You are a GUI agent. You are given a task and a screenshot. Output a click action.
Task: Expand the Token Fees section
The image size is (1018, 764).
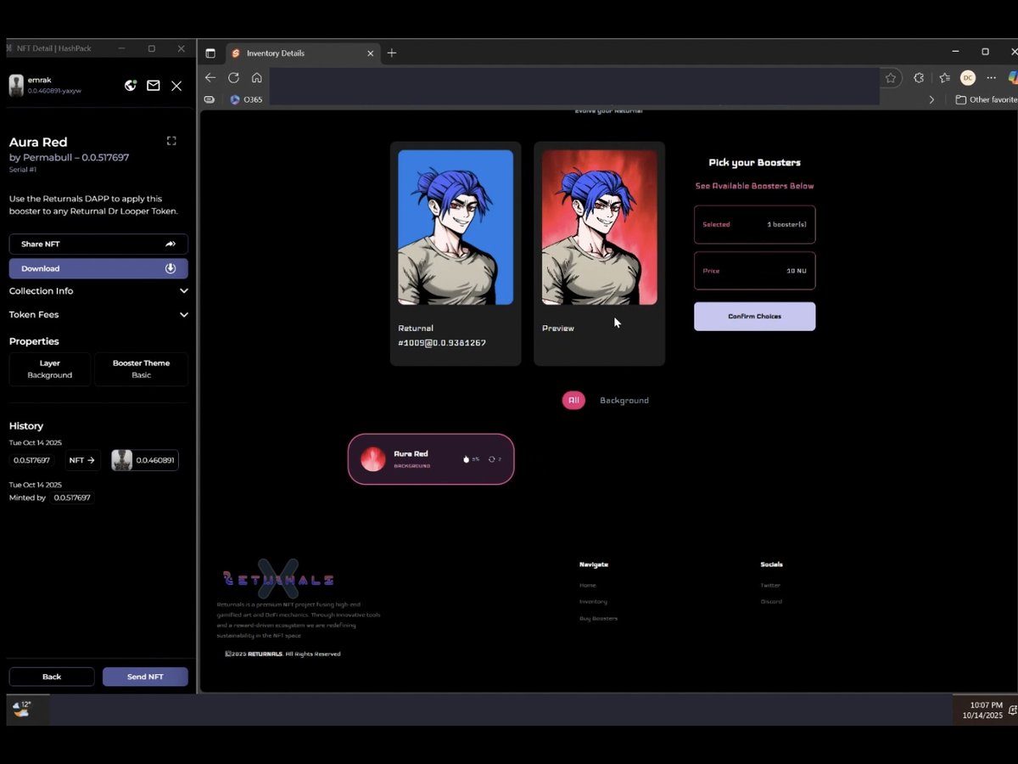98,315
